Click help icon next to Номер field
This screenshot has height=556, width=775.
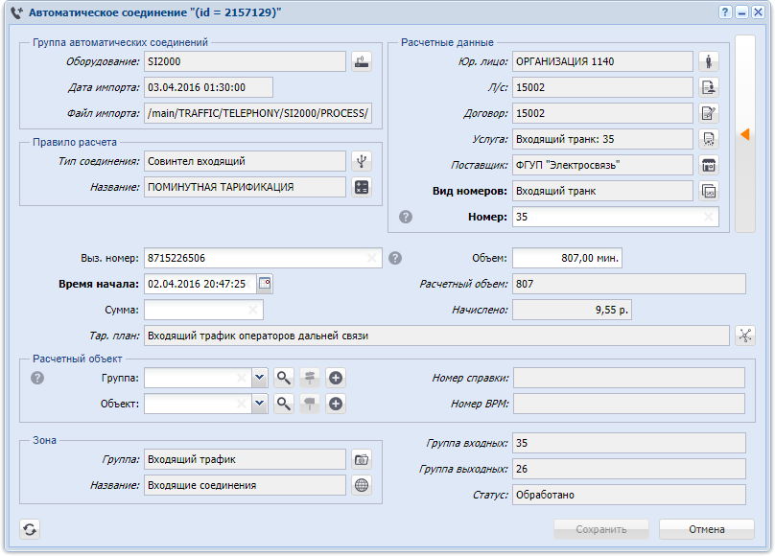[406, 217]
